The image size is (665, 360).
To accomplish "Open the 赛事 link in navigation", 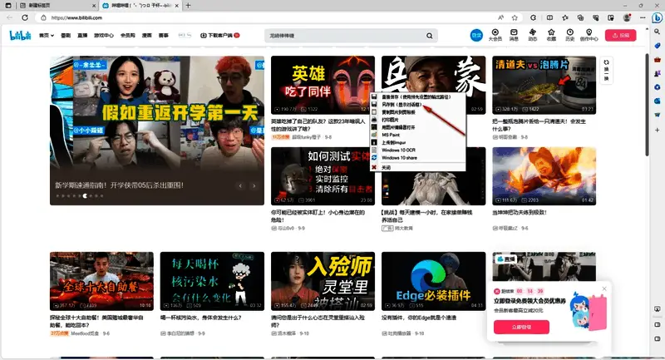I will coord(163,36).
